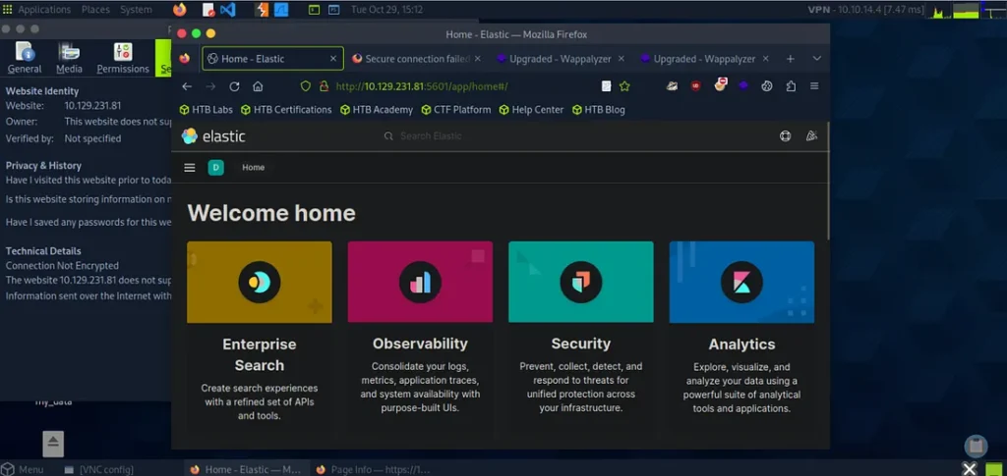Image resolution: width=1007 pixels, height=476 pixels.
Task: Open the Firefox extensions puzzle icon
Action: point(791,86)
